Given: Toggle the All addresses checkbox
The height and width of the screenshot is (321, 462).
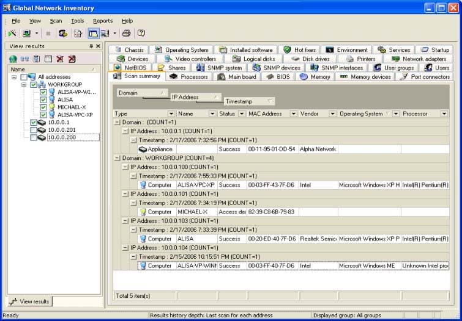Looking at the screenshot, I should pos(24,77).
